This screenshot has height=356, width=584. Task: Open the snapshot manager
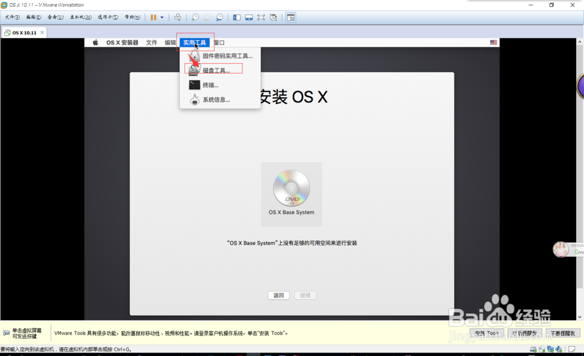220,18
